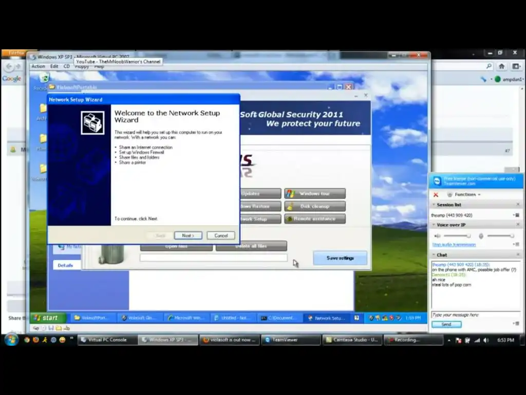Click Next in the Network Setup Wizard

tap(188, 236)
